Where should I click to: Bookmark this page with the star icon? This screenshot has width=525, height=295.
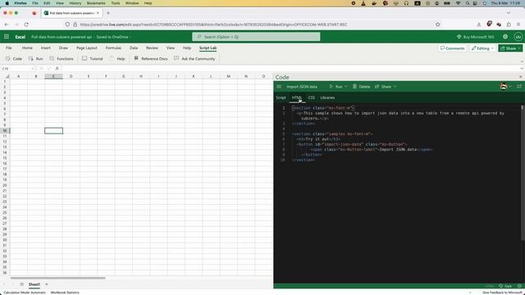tap(437, 25)
